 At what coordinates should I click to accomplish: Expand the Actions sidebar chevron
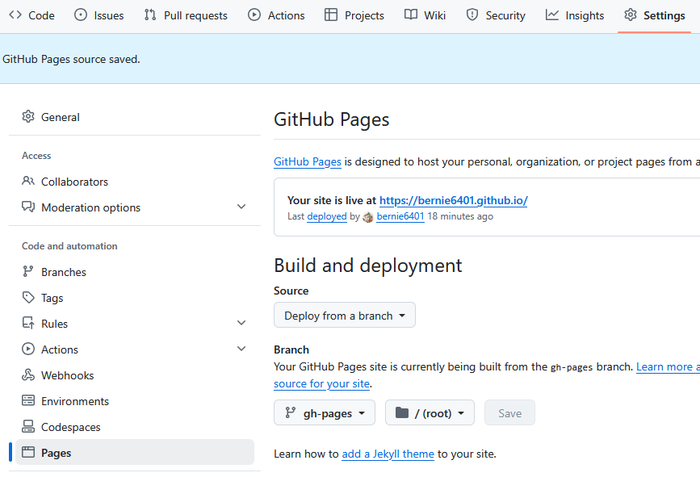click(x=241, y=349)
